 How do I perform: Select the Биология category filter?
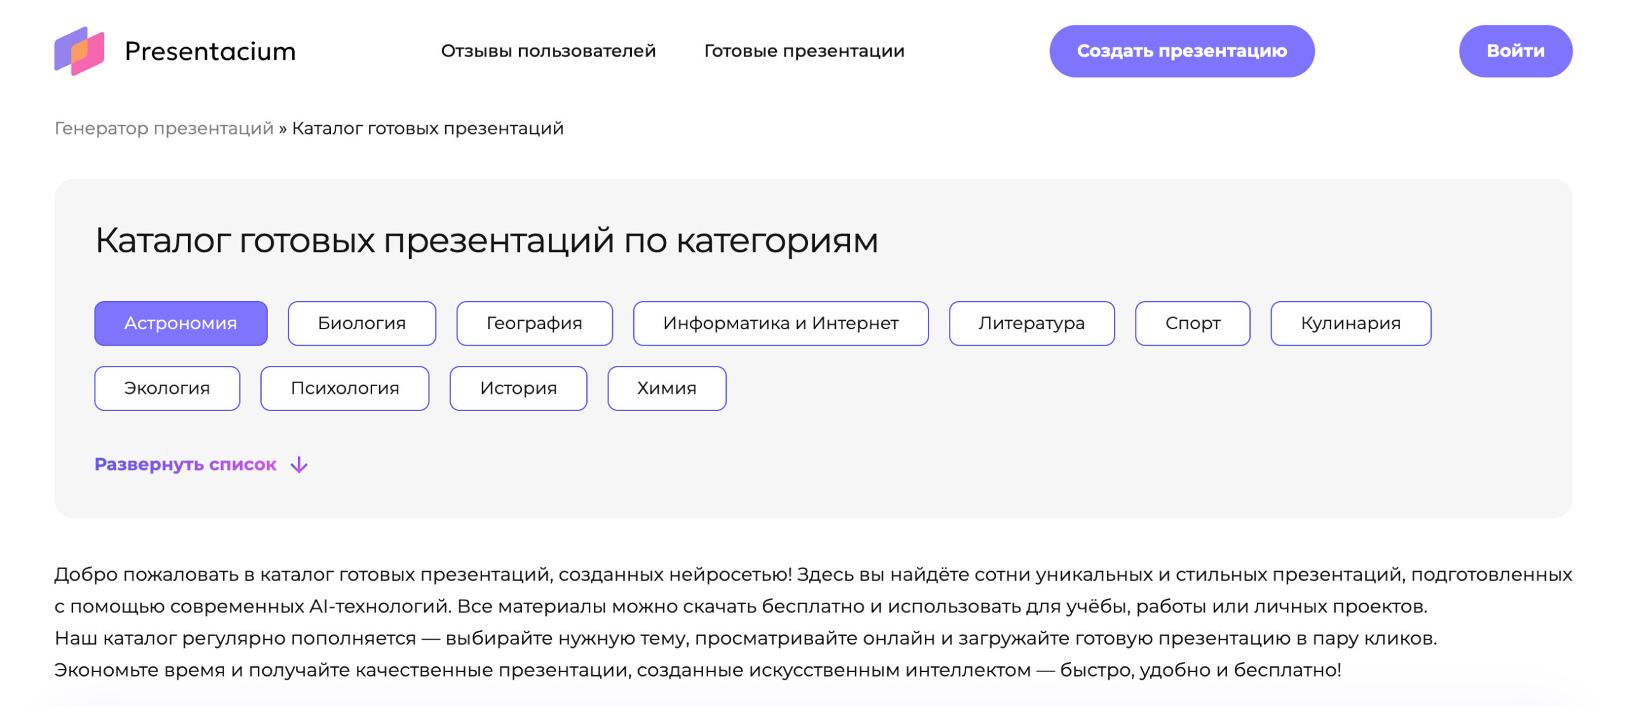click(x=361, y=323)
